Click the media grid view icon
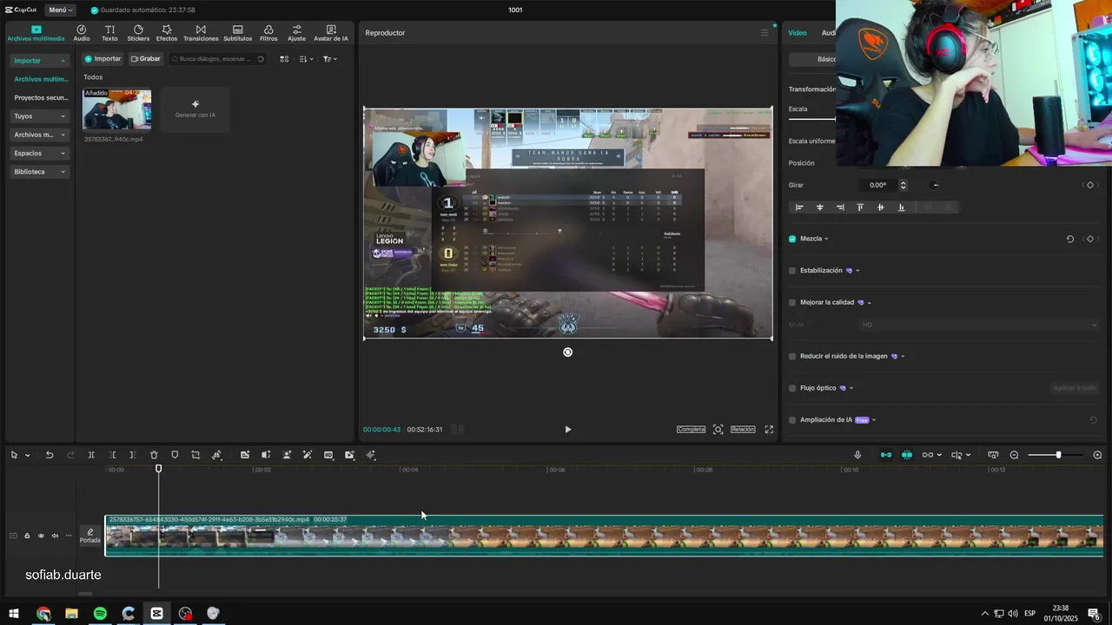Viewport: 1112px width, 625px height. point(284,59)
